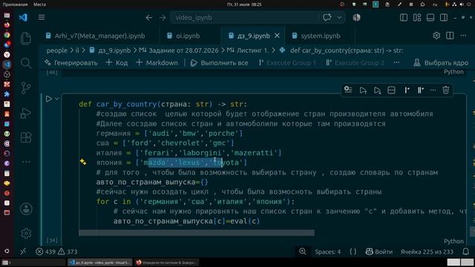Open Листинг 1. breadcrumb segment

pos(248,50)
